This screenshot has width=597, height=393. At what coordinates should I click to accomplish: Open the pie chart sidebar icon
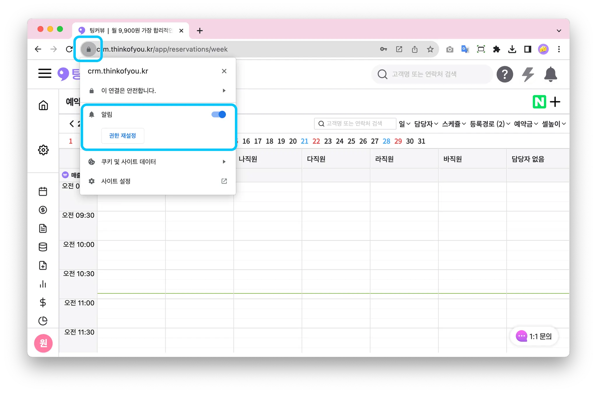pos(43,321)
